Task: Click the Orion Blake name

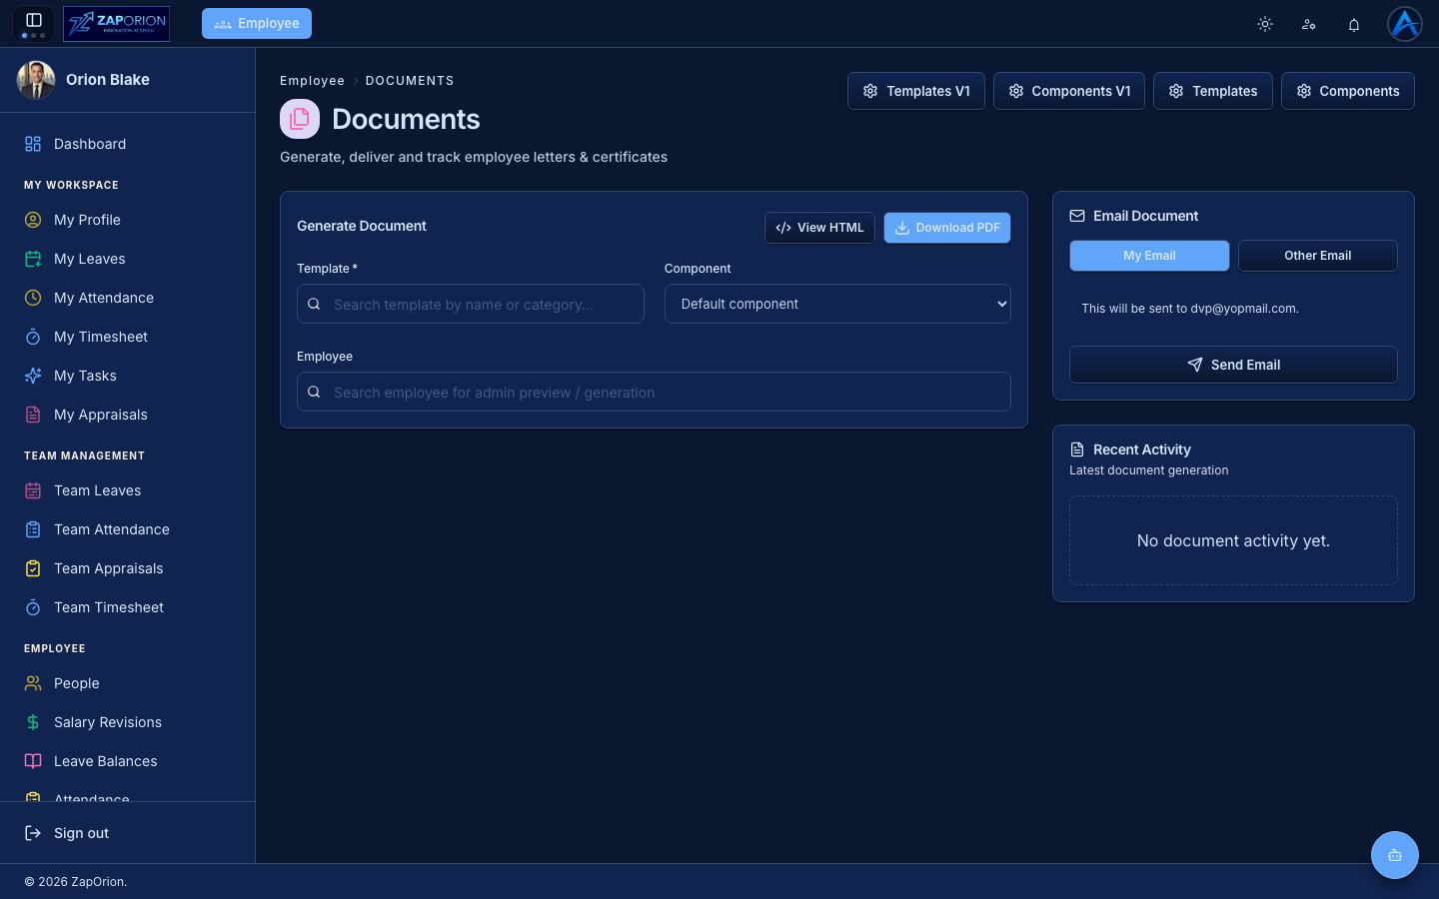Action: click(x=108, y=80)
